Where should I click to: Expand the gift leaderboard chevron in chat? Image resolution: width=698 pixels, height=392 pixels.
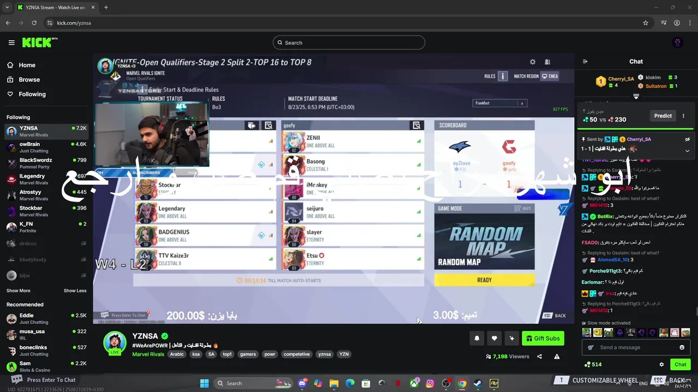(636, 96)
